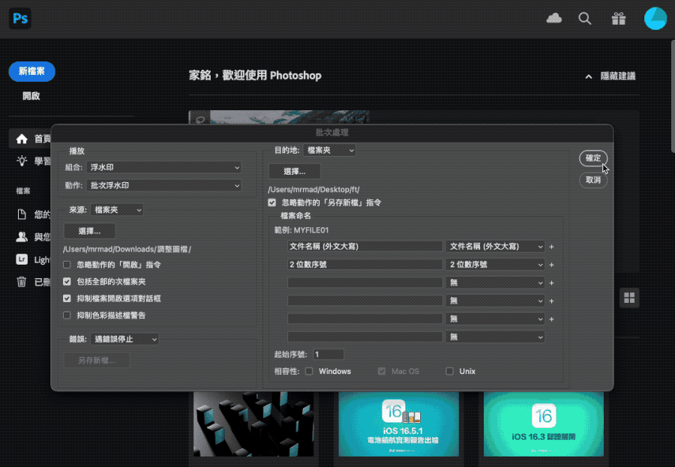Click 取消 to cancel batch dialog
This screenshot has height=467, width=675.
(x=593, y=180)
